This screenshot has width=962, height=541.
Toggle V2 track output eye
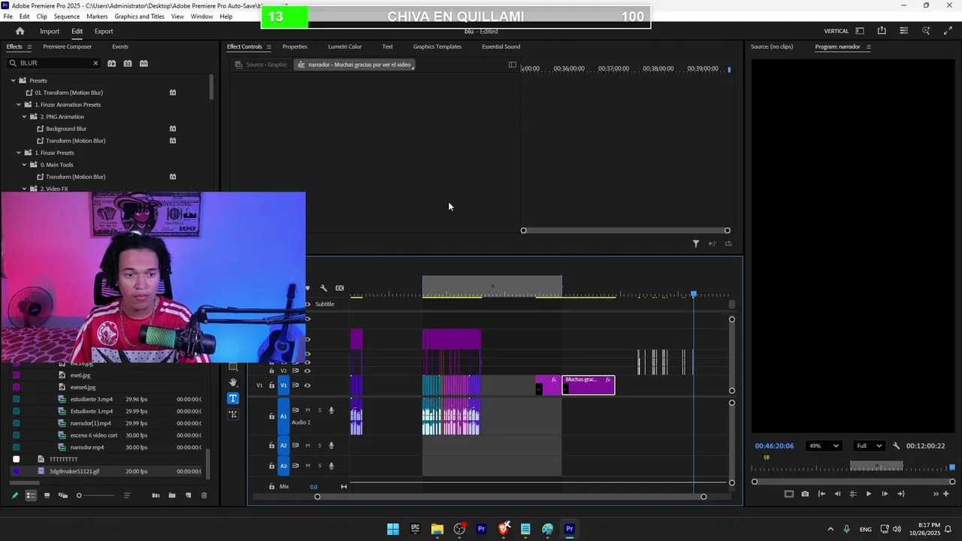click(x=307, y=370)
